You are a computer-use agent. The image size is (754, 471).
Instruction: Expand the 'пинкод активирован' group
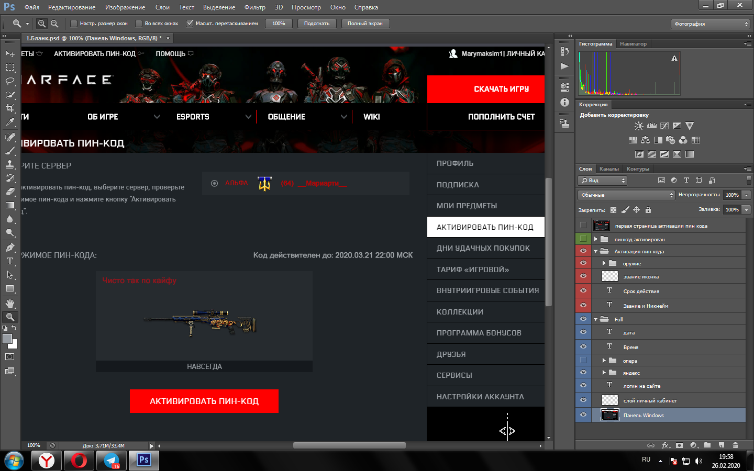(596, 239)
